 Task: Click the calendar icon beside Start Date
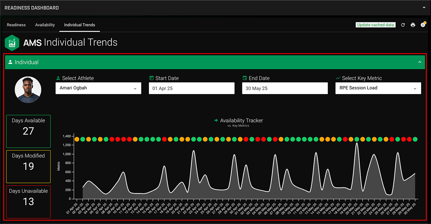(x=151, y=78)
